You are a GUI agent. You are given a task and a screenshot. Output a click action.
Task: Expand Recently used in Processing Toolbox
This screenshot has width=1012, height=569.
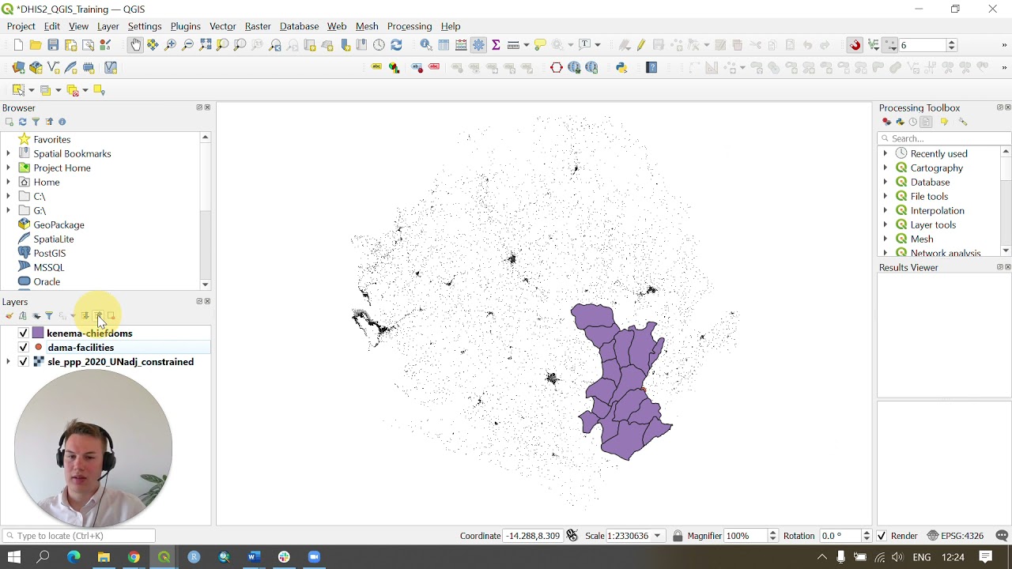(x=885, y=153)
